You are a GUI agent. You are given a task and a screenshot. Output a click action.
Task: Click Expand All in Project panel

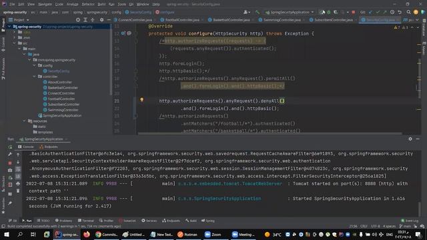[x=85, y=20]
